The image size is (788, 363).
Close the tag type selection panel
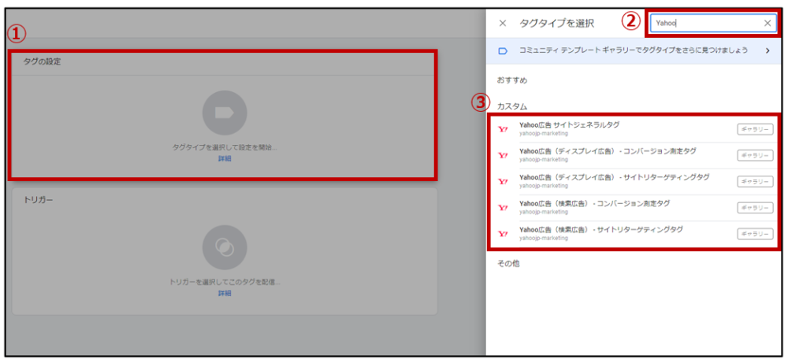503,23
